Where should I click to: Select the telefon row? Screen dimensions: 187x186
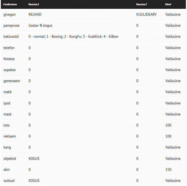(93, 48)
